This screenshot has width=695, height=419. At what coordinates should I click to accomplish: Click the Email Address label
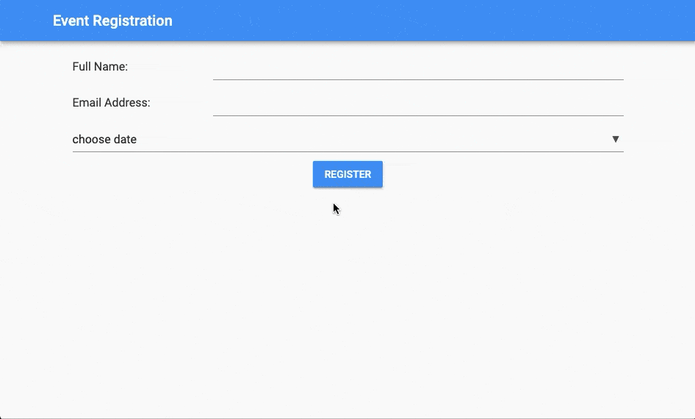(111, 103)
